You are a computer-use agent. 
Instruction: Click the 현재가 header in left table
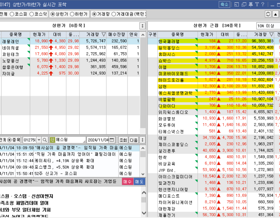pos(39,34)
